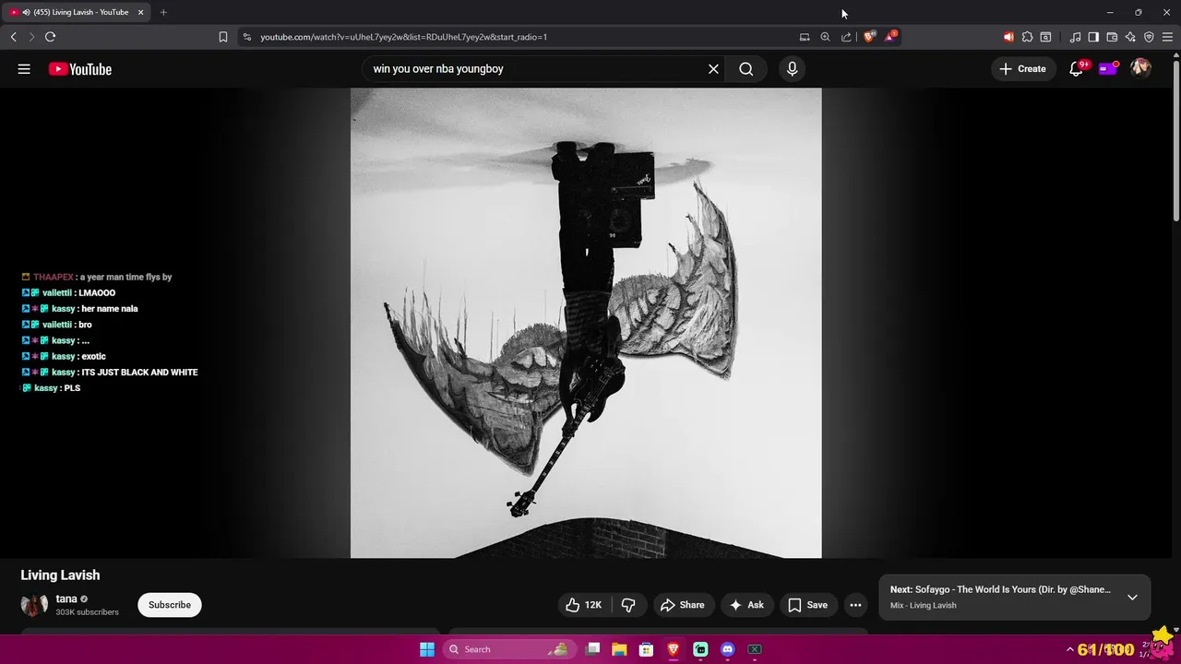Go to the YouTube home logo

point(80,69)
